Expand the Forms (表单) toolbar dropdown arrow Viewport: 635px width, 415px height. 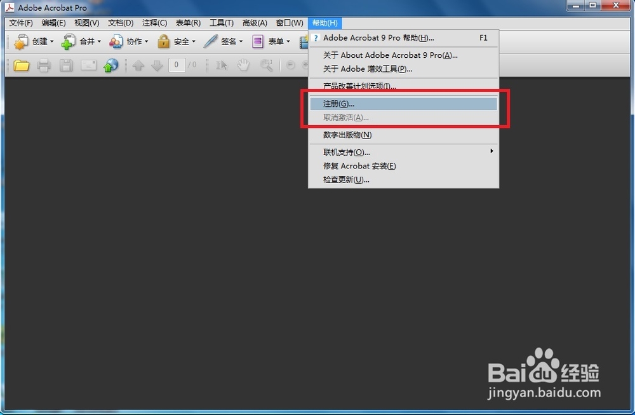click(x=288, y=41)
